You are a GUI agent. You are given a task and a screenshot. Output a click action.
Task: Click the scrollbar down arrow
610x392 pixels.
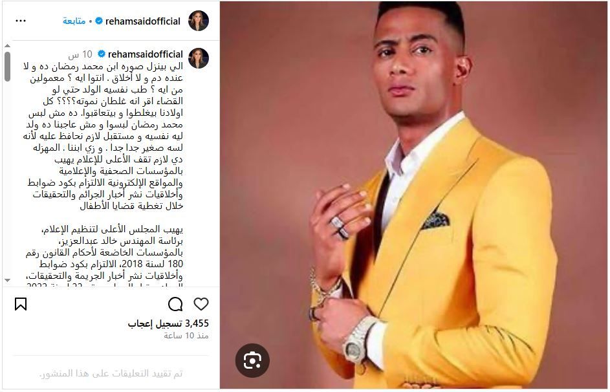coord(7,280)
